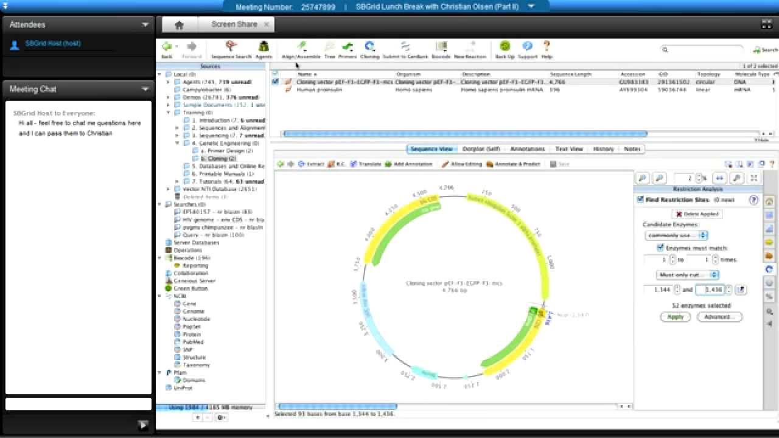Expand the Demos folder tree node
779x438 pixels.
(x=169, y=97)
